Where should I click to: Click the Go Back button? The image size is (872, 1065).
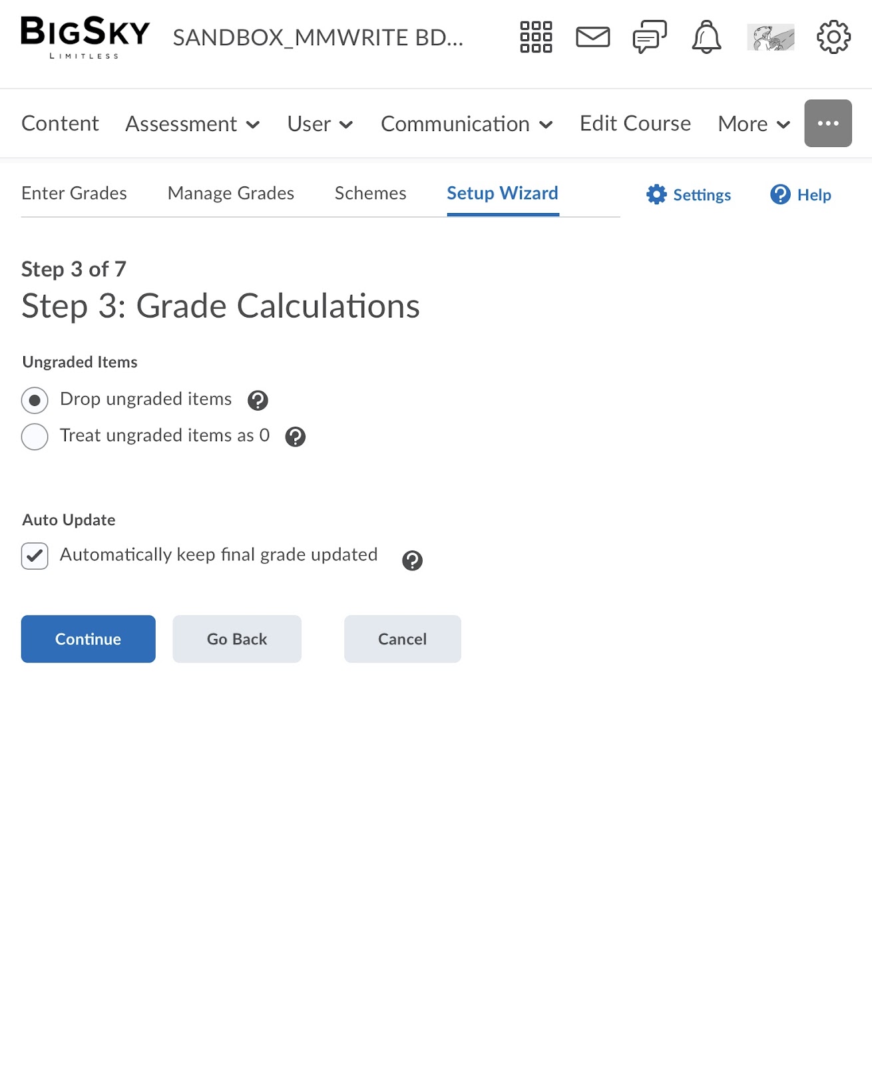(237, 639)
